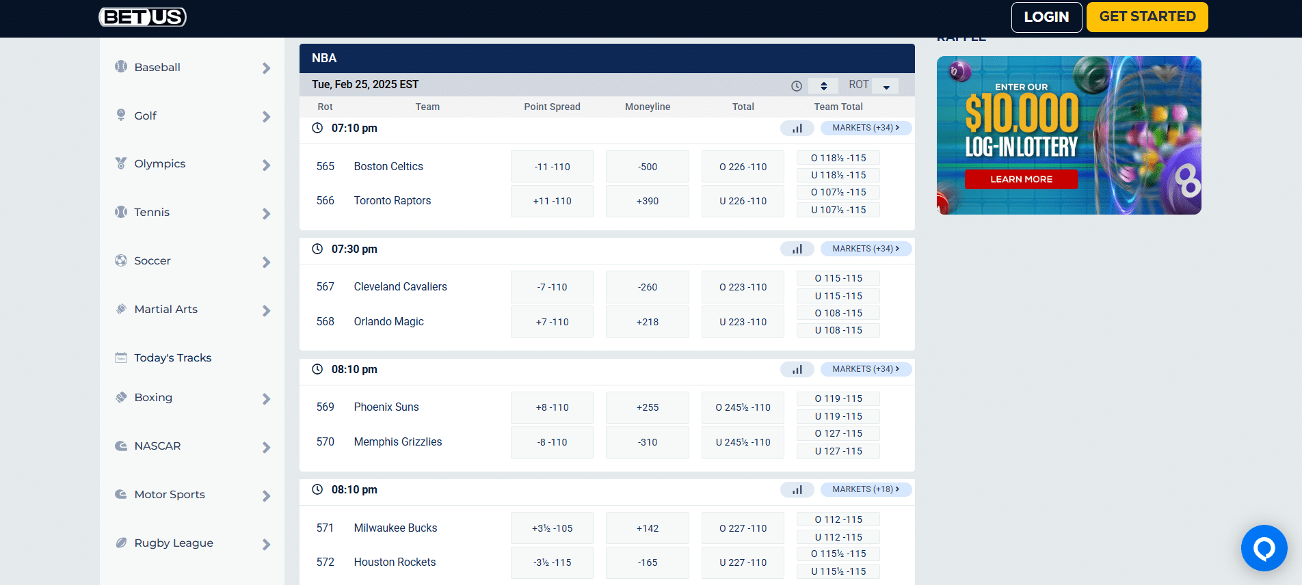Viewport: 1302px width, 585px height.
Task: Expand the Baseball menu chevron
Action: 266,68
